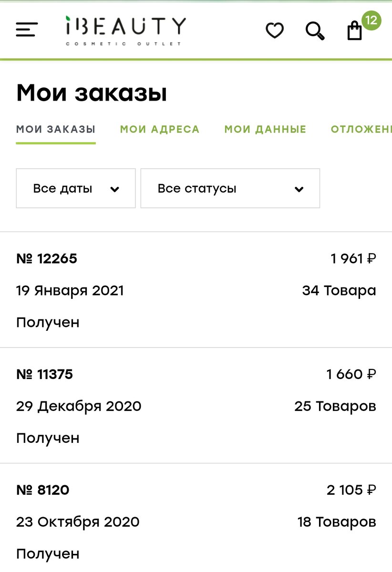
Task: Open the shopping bag cart
Action: pyautogui.click(x=354, y=31)
